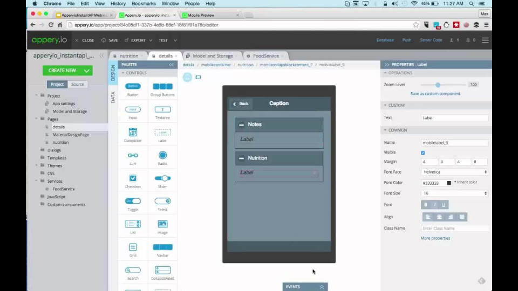This screenshot has height=291, width=518.
Task: Click the More properties link
Action: click(x=435, y=238)
